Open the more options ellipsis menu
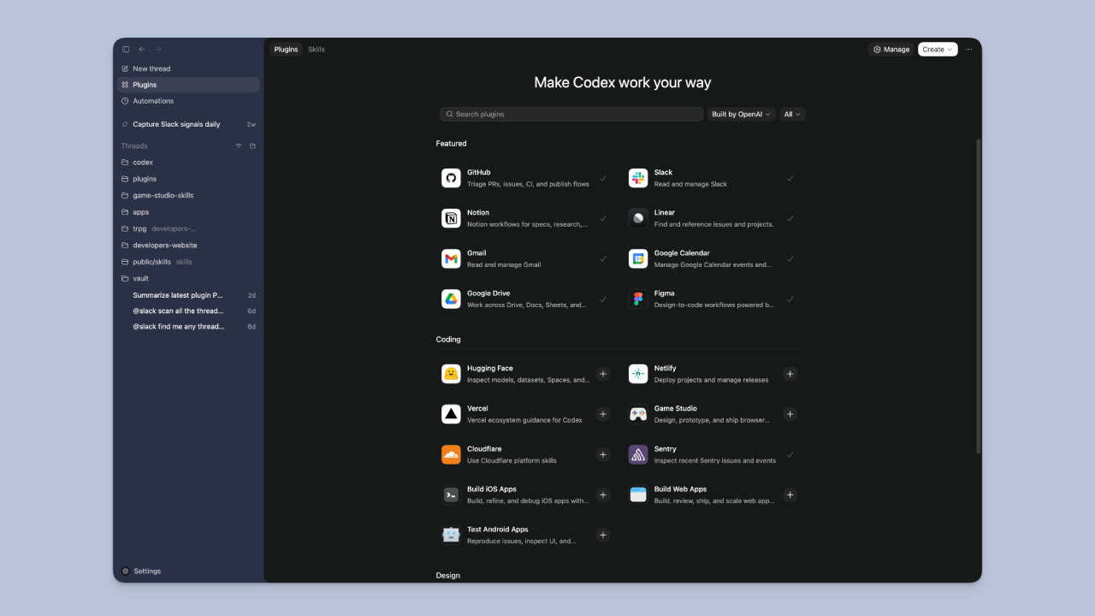 click(968, 50)
